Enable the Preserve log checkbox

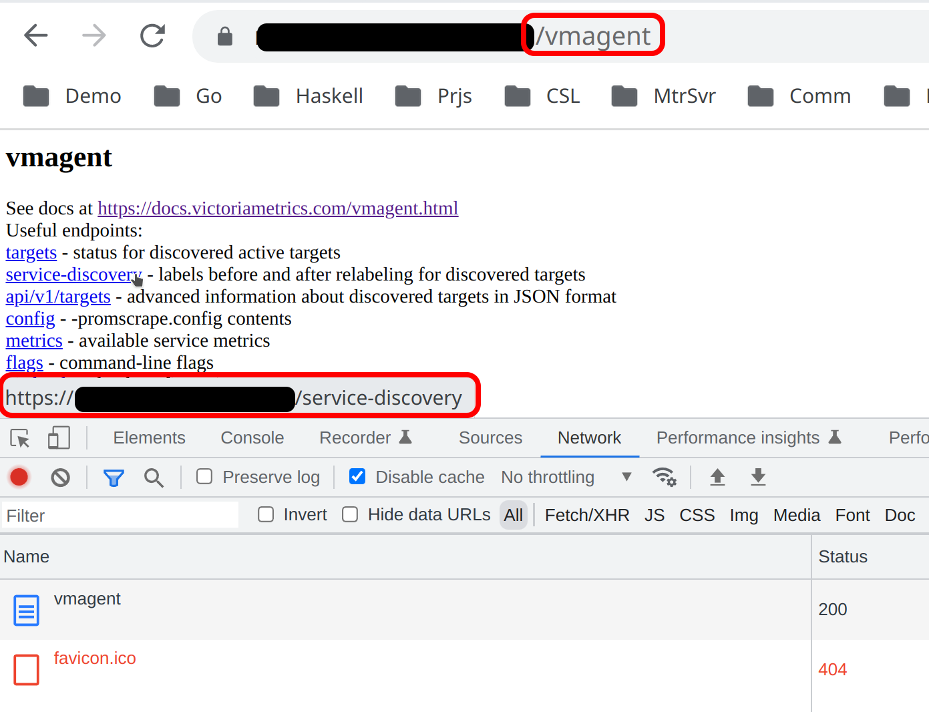tap(204, 476)
